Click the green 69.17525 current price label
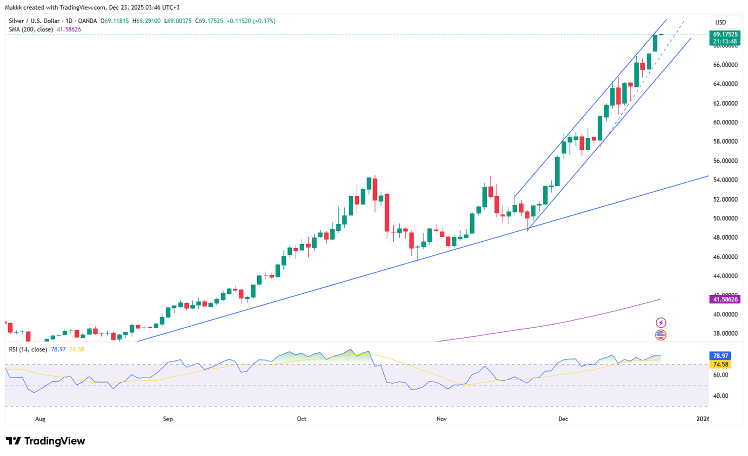 [x=726, y=34]
